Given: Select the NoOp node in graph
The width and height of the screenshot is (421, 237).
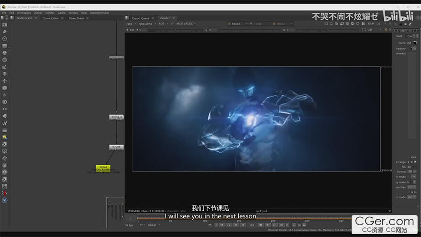Looking at the screenshot, I should coord(116,147).
